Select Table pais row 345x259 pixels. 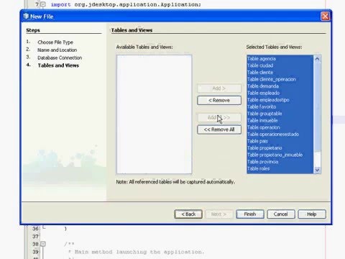coord(280,141)
